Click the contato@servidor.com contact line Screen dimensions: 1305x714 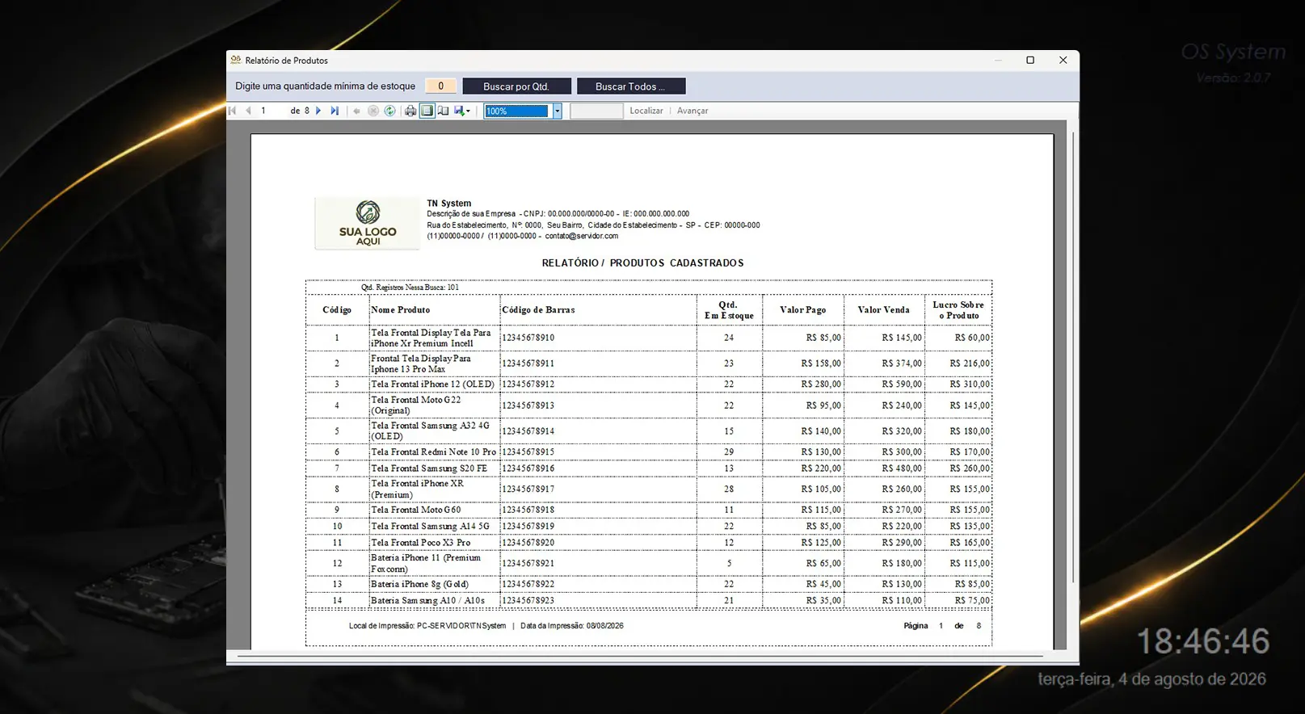(x=582, y=236)
